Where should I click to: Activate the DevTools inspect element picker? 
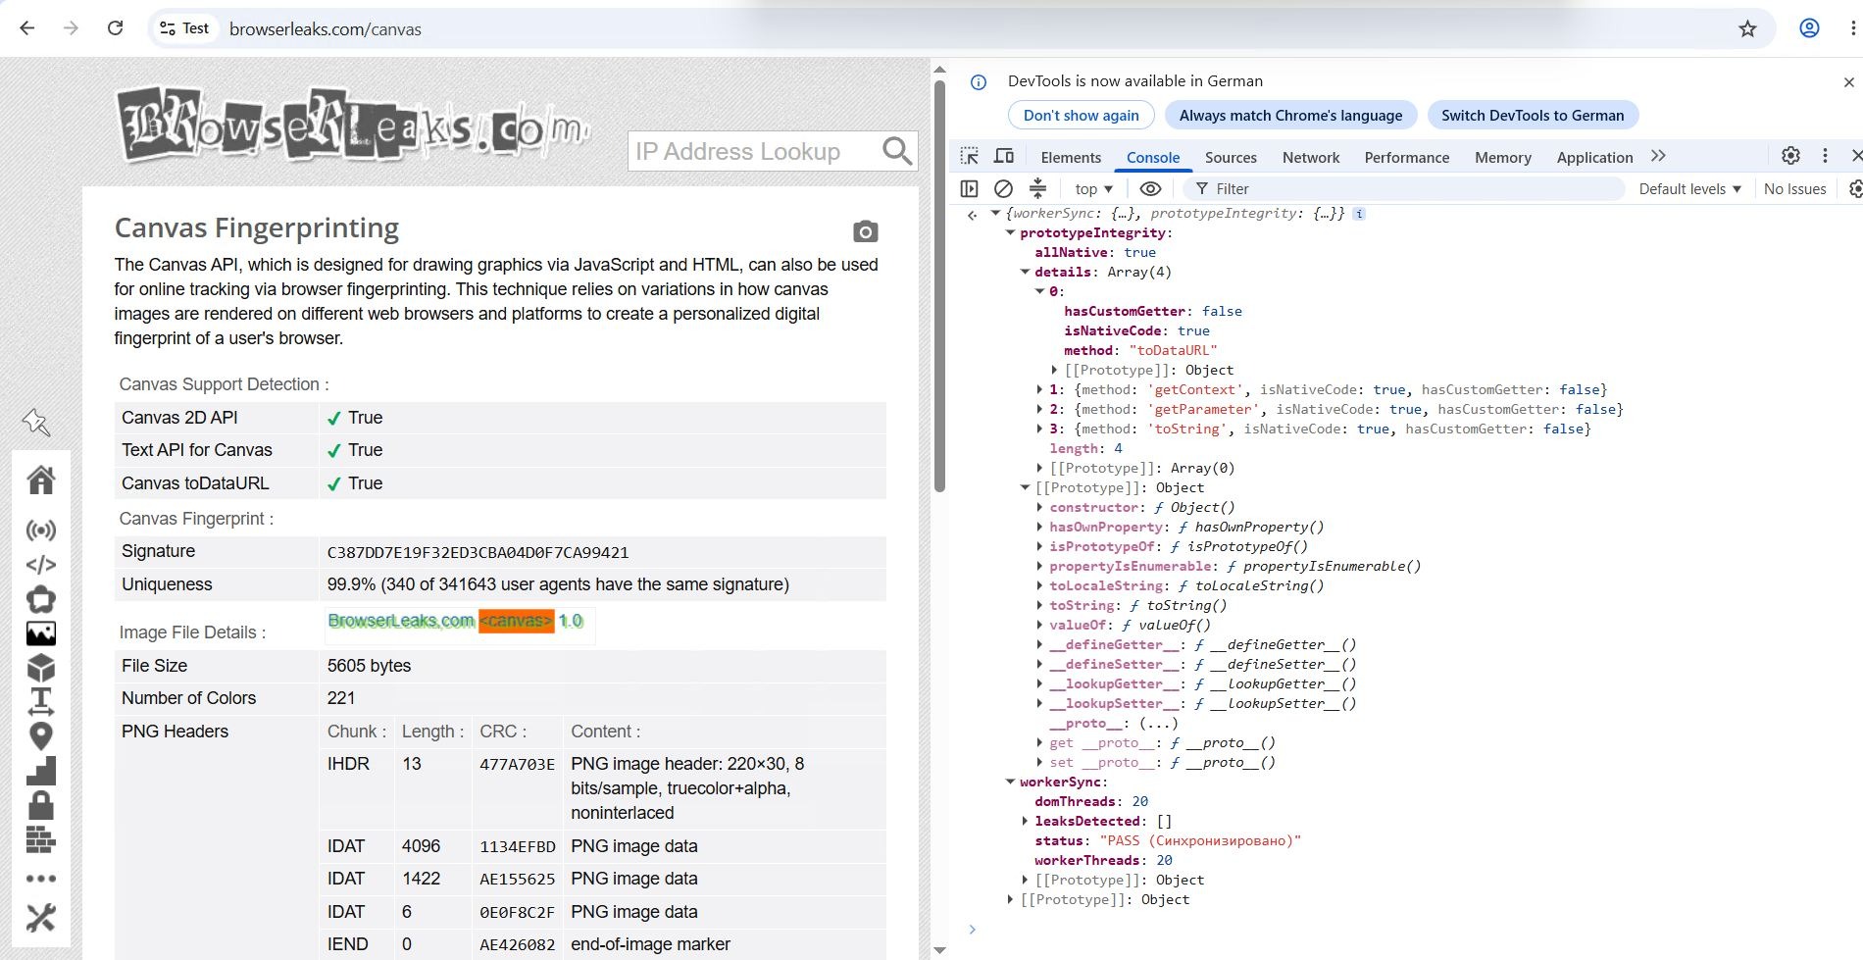[x=970, y=156]
